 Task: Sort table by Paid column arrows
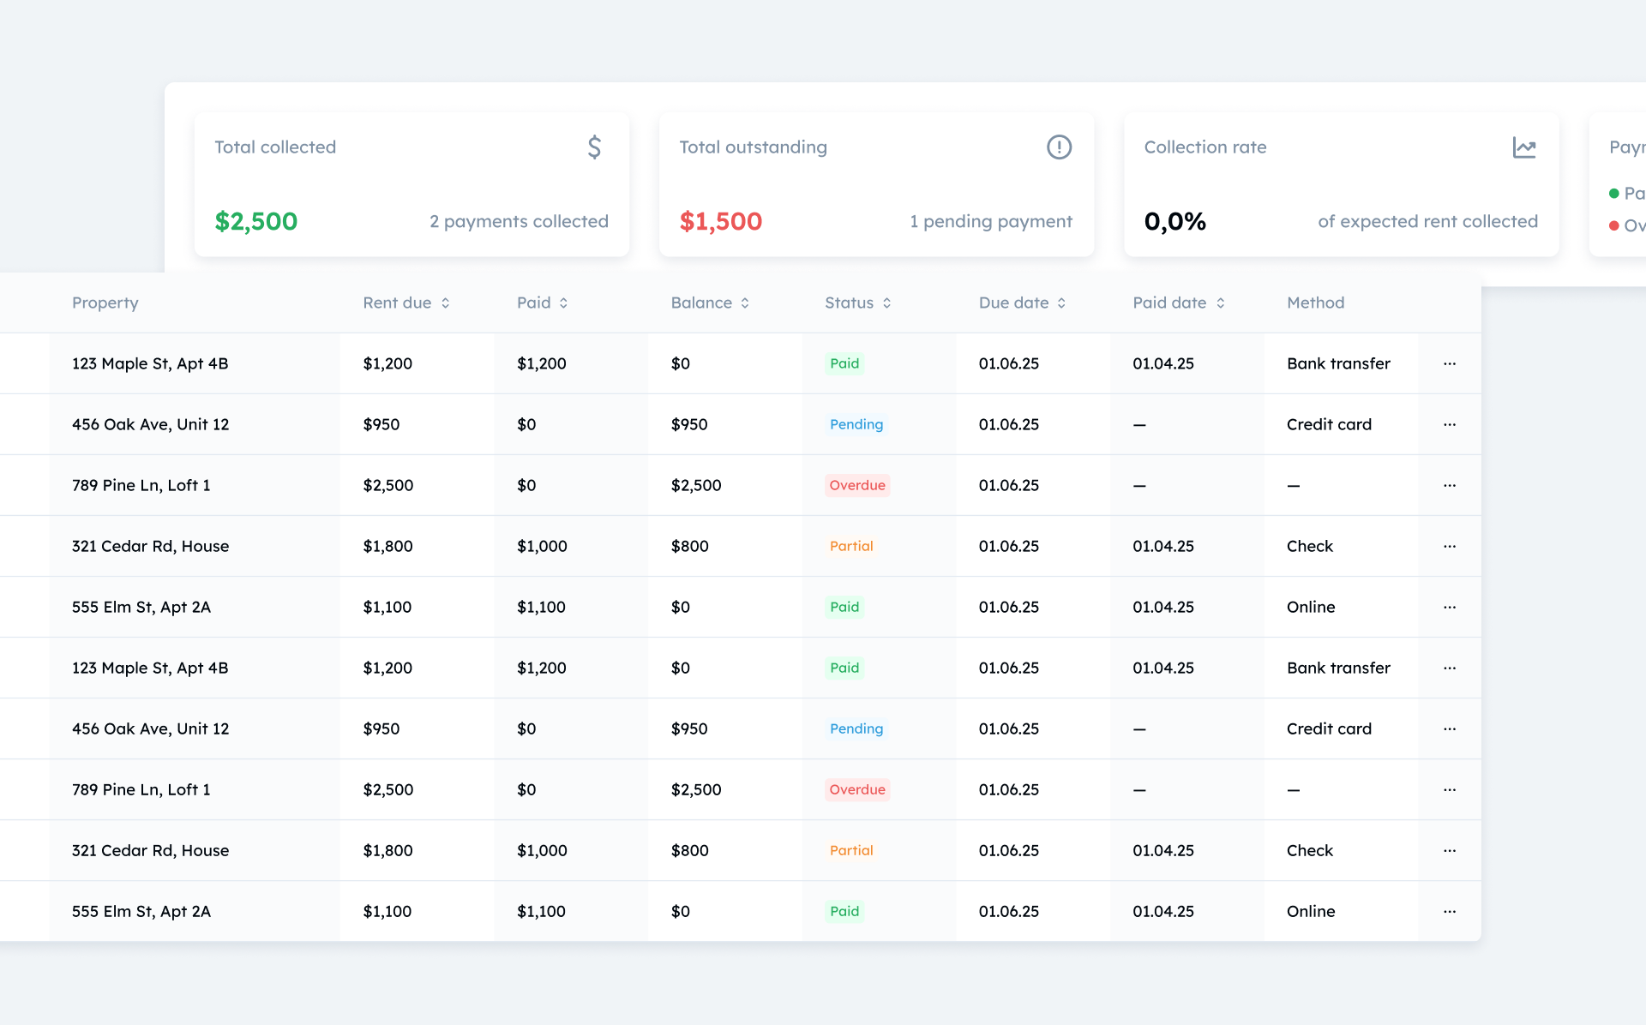click(563, 303)
